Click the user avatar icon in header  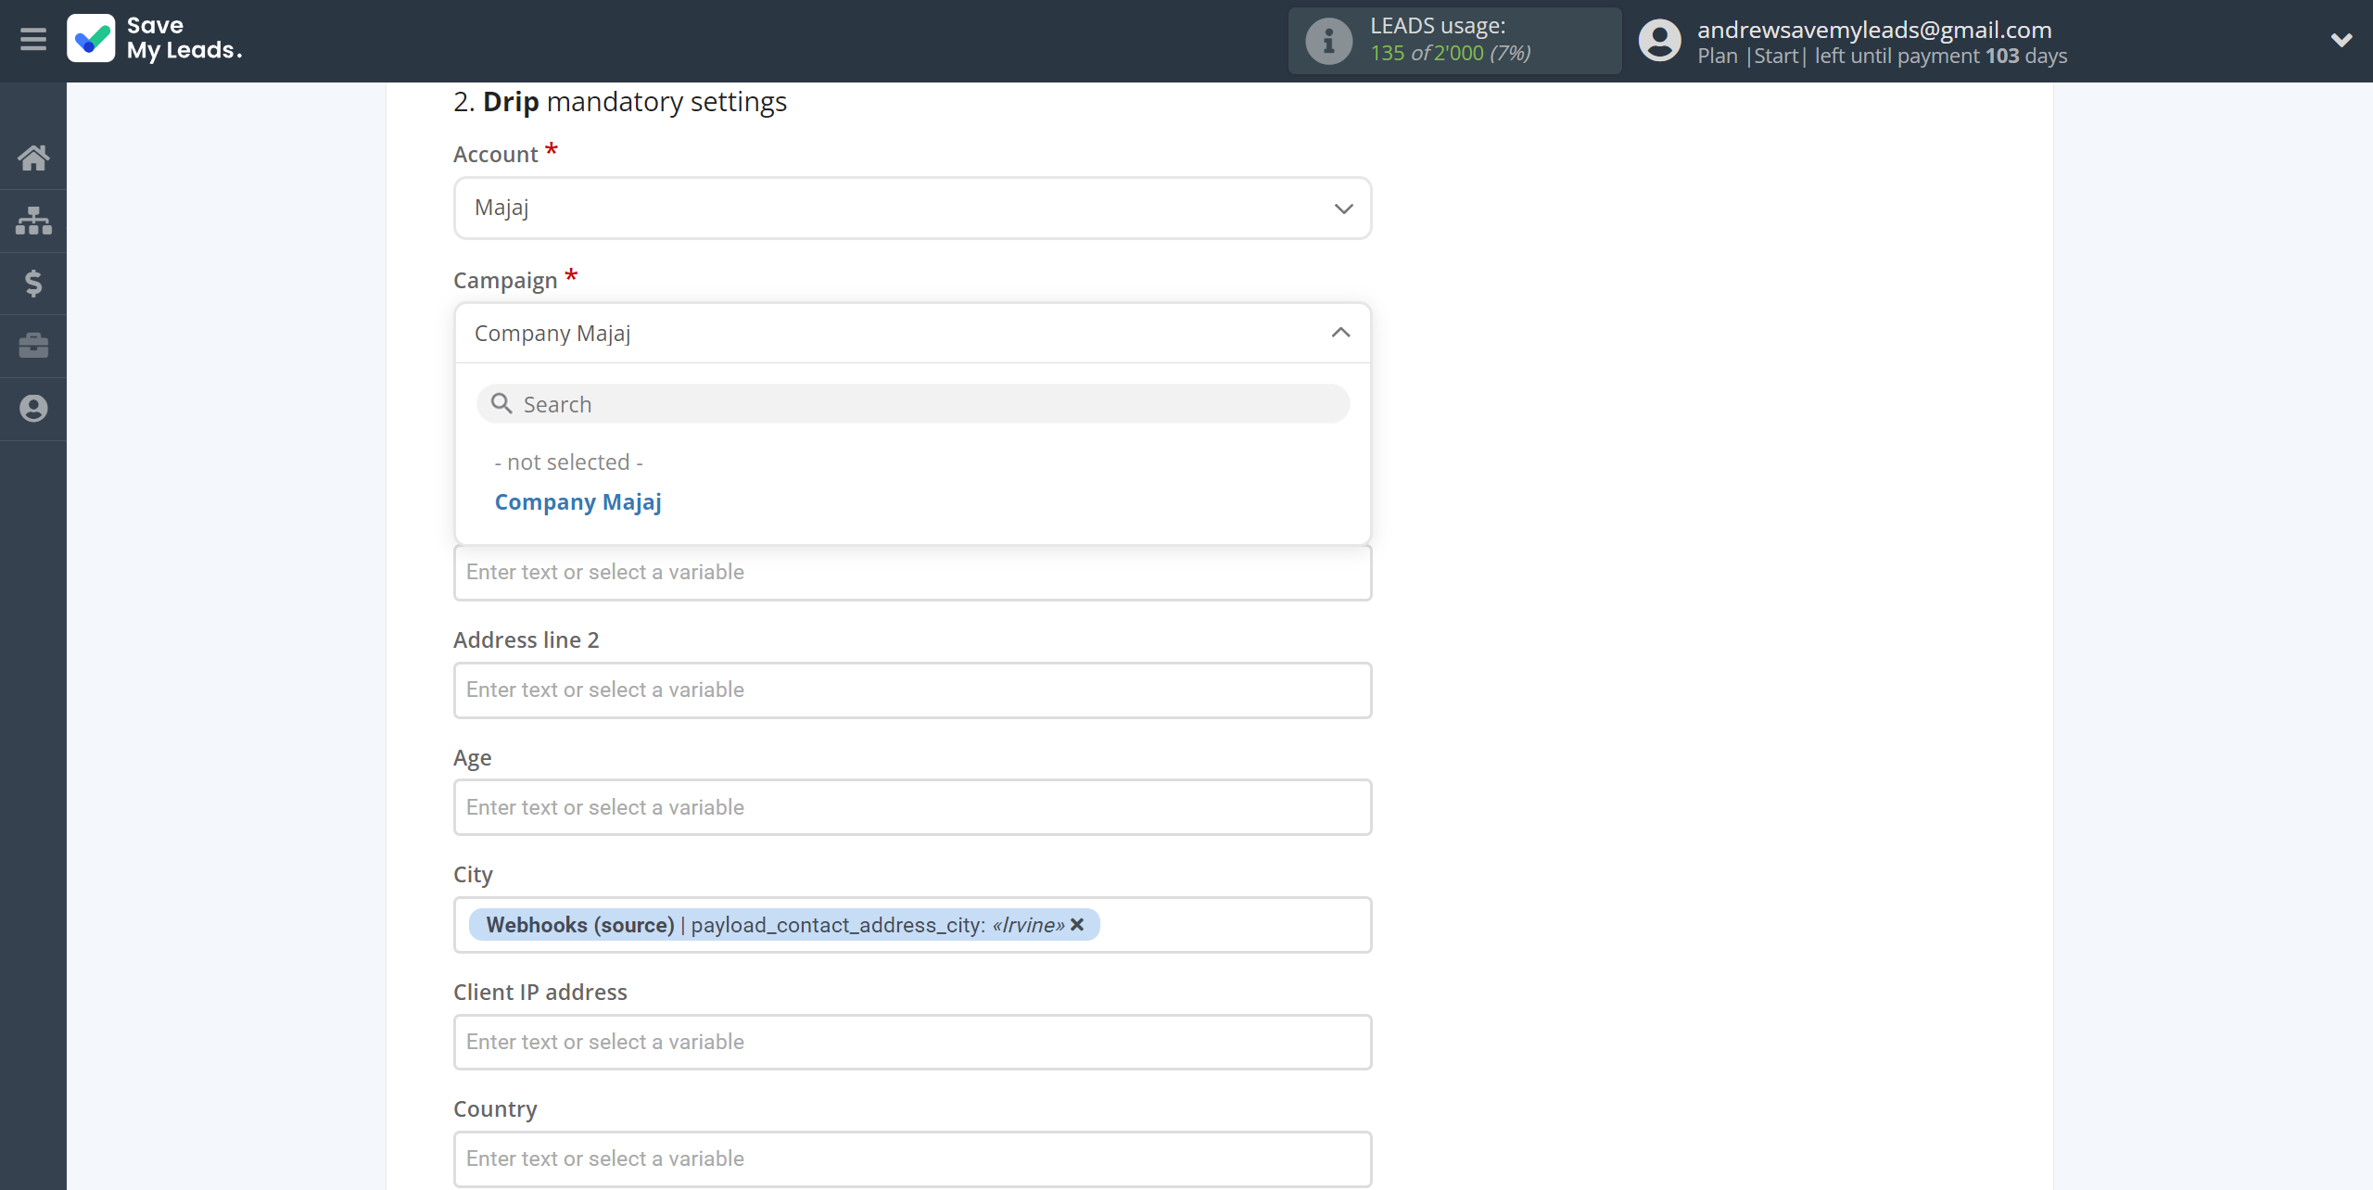click(1659, 41)
